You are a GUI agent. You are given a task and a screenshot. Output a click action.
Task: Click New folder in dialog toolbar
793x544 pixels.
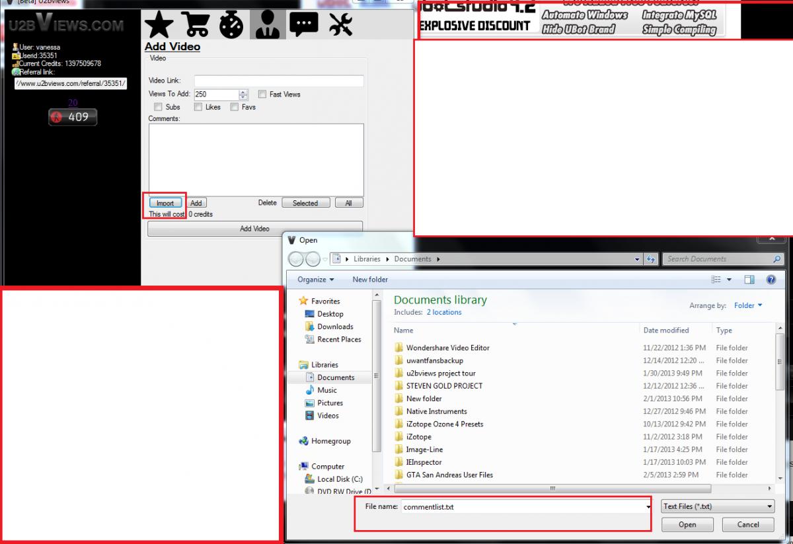pyautogui.click(x=370, y=280)
